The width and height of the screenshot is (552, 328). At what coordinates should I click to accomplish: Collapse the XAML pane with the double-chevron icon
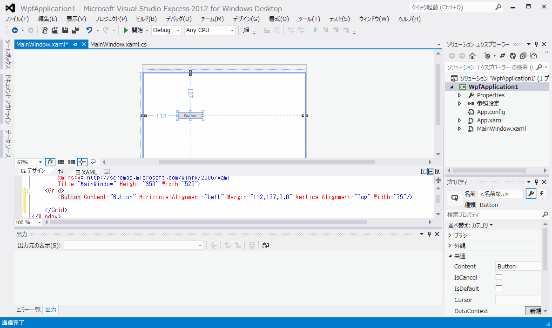[438, 171]
